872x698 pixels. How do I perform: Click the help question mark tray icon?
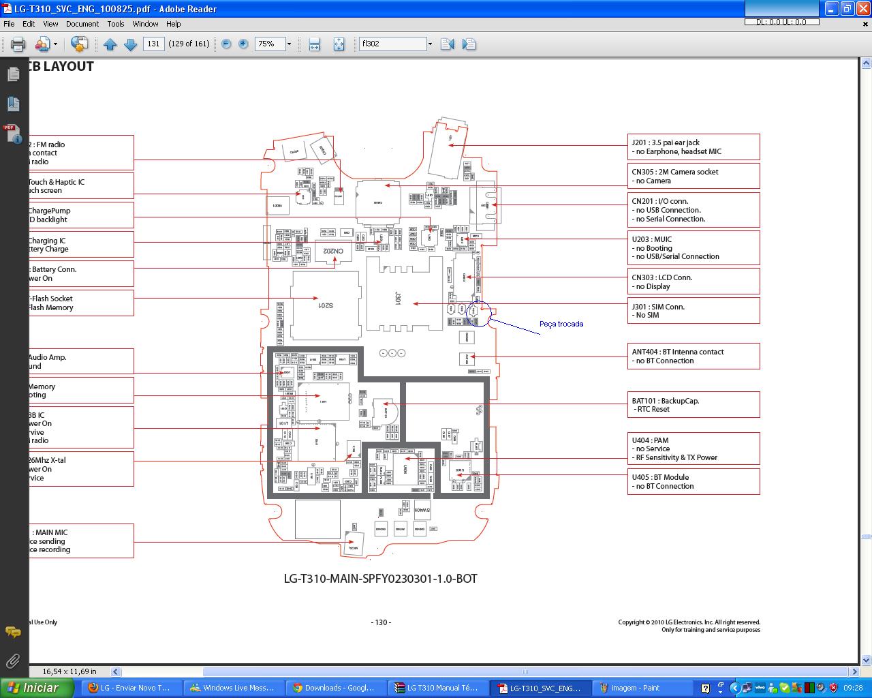705,688
